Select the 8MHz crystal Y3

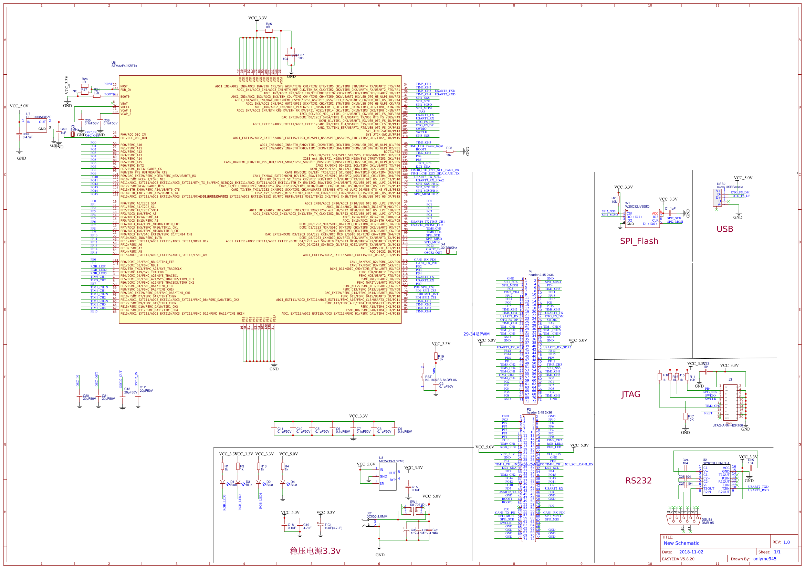click(x=72, y=134)
